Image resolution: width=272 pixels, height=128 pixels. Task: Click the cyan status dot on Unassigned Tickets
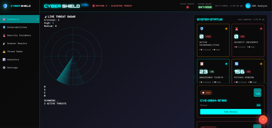pos(226,64)
